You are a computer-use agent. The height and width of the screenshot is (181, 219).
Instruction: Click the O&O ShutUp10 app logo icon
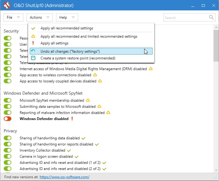7,5
